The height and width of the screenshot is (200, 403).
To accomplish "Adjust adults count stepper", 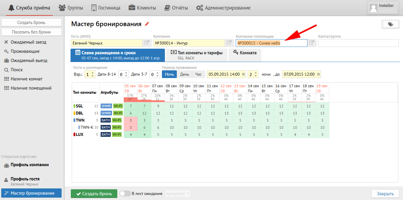I will [x=93, y=74].
